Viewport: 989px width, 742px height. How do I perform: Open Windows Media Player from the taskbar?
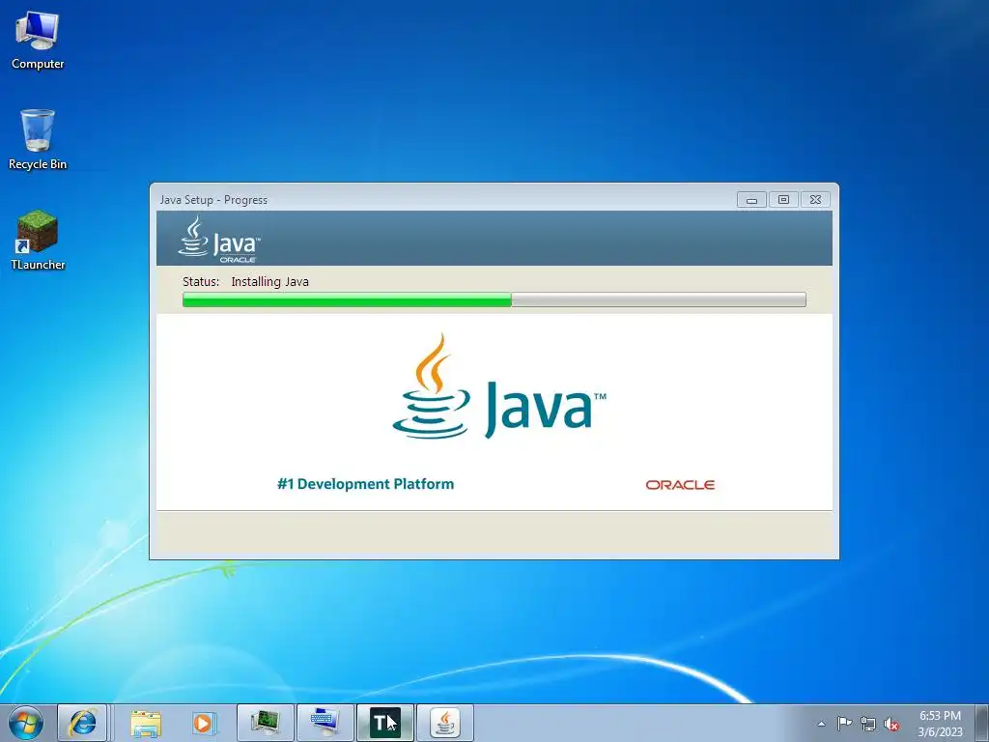pyautogui.click(x=203, y=723)
